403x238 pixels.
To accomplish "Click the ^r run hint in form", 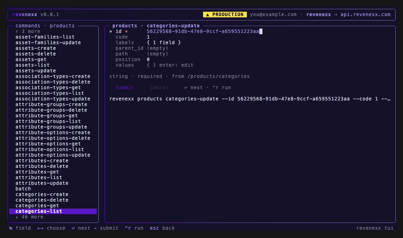I will point(222,88).
